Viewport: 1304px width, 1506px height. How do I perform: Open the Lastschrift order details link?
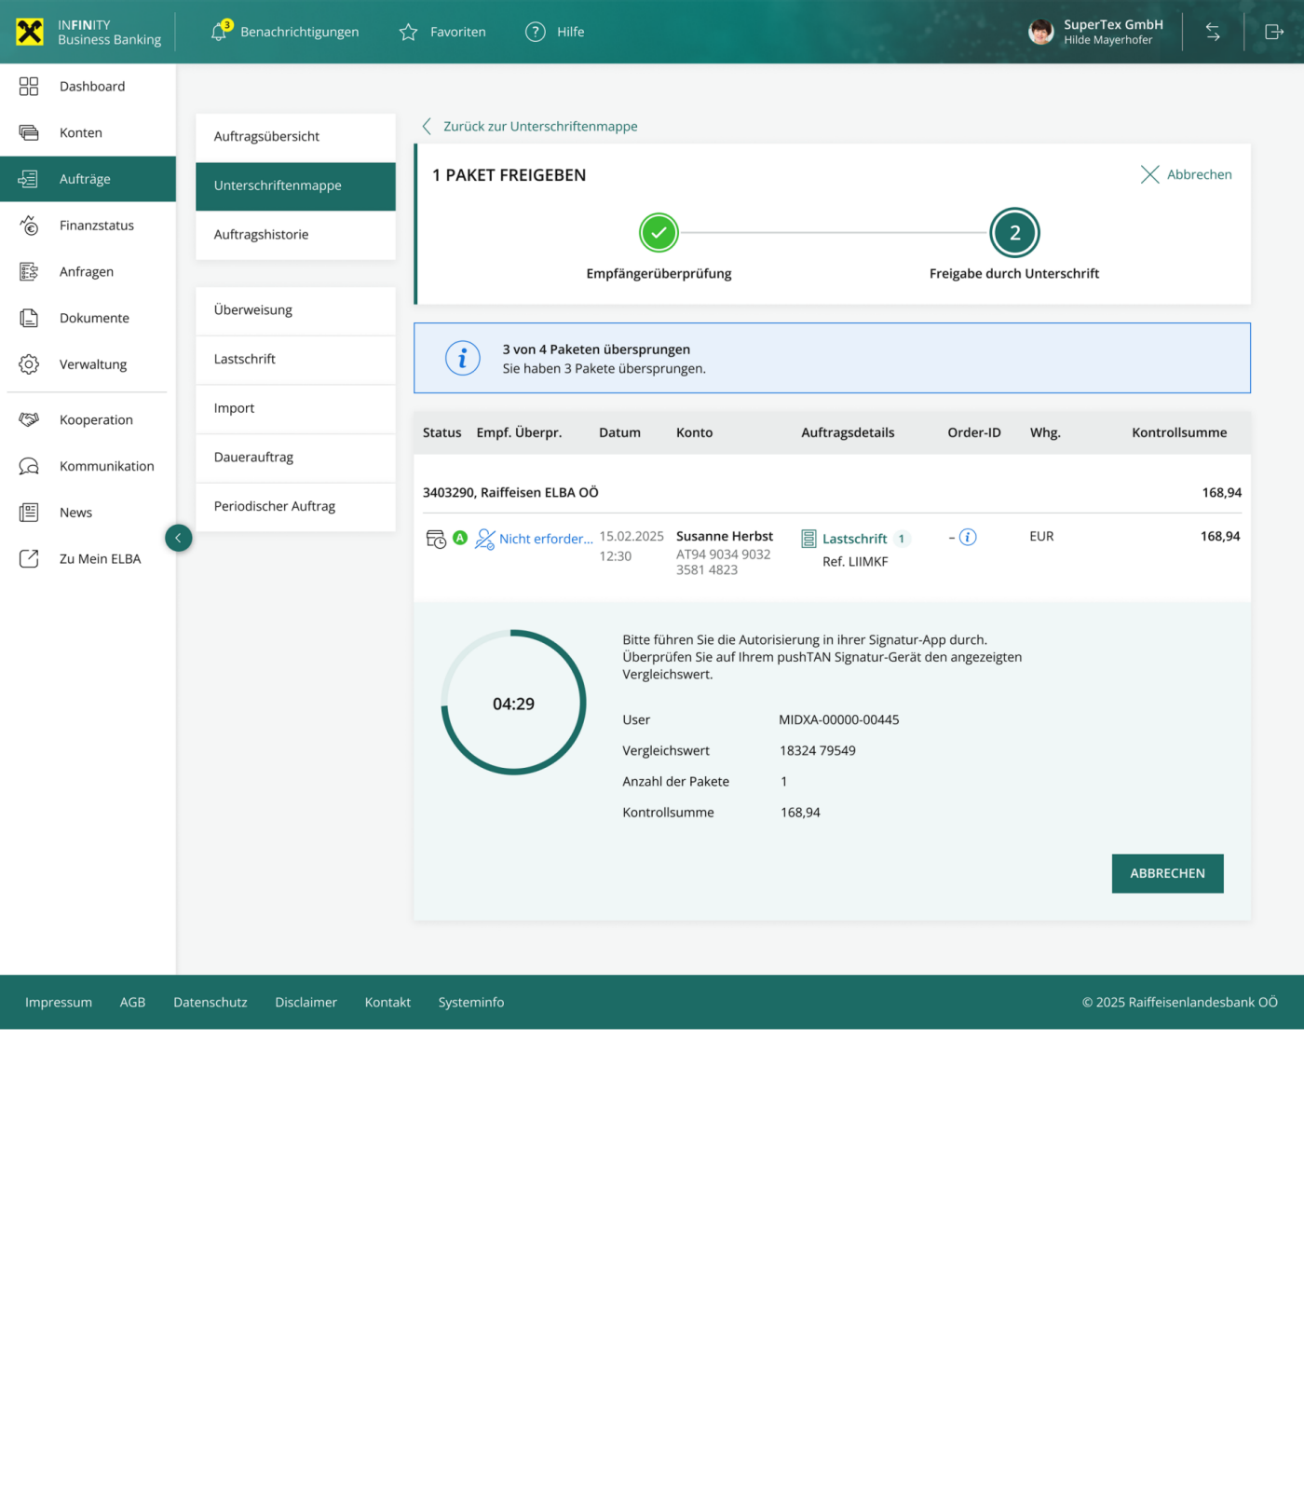tap(853, 539)
